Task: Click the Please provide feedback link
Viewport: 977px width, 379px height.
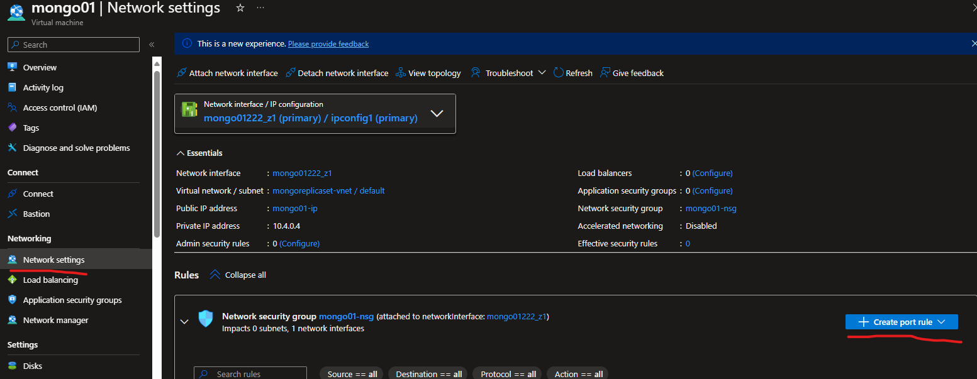Action: [x=328, y=44]
